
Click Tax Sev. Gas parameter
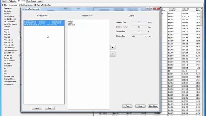tap(8, 55)
